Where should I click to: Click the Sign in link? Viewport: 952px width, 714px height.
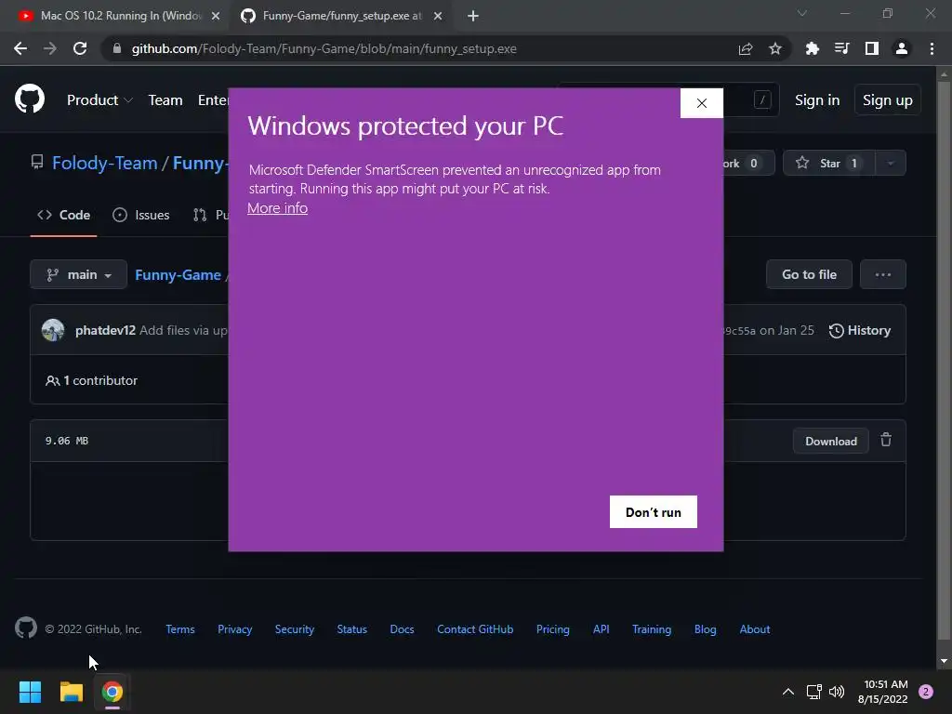(817, 100)
